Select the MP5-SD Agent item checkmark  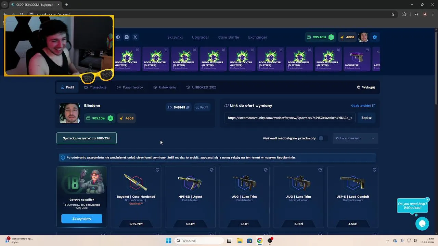point(211,170)
